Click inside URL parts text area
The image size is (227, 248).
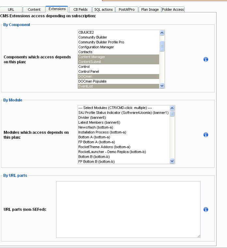[128, 209]
